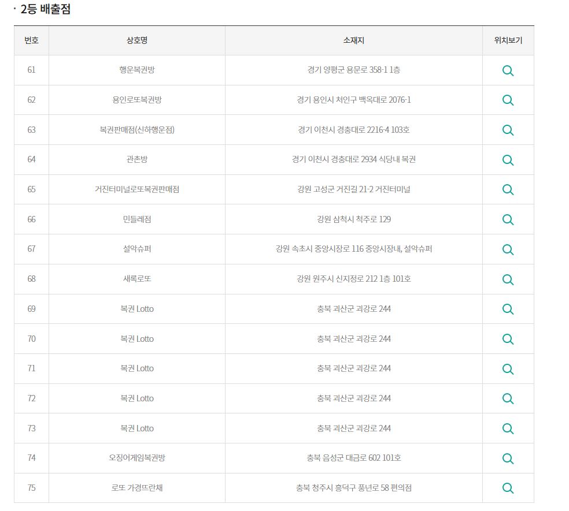Select store name 관촌방
Image resolution: width=569 pixels, height=511 pixels.
coord(137,159)
